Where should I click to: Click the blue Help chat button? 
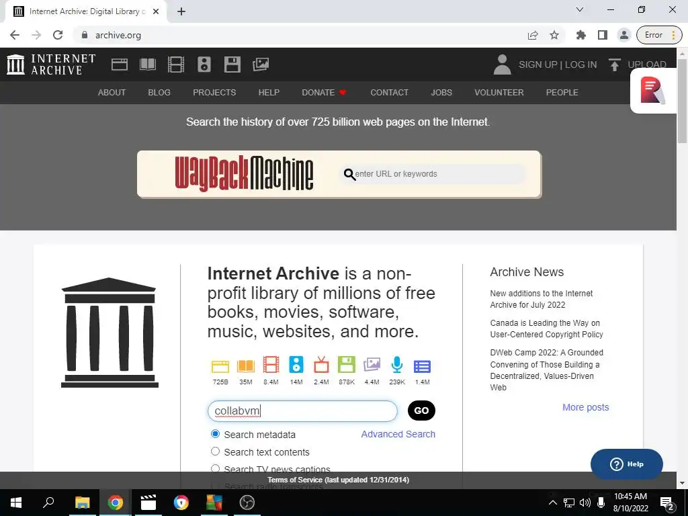tap(627, 464)
